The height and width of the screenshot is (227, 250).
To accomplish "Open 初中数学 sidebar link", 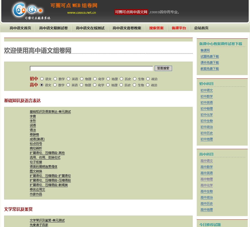I will pos(207,96).
